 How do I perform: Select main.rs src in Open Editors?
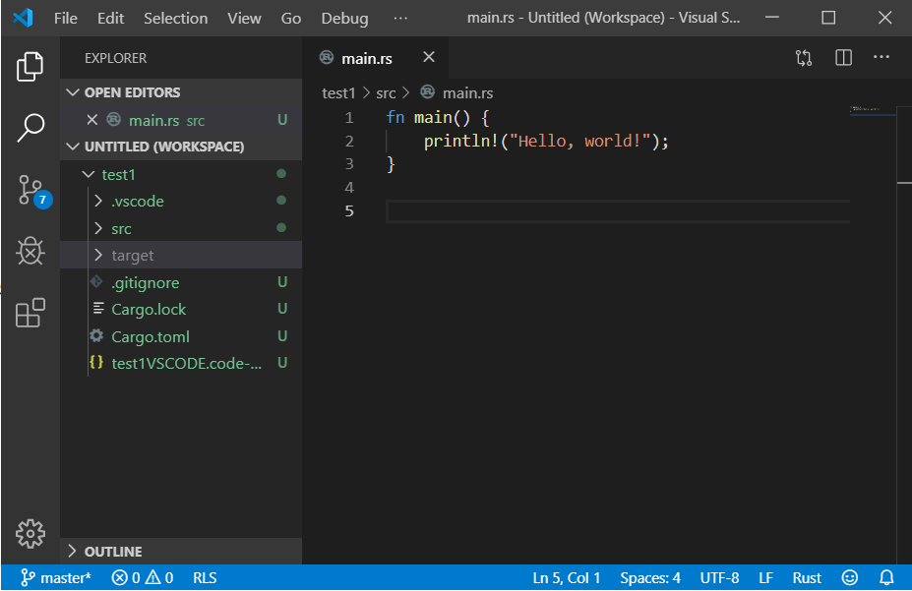[x=181, y=120]
